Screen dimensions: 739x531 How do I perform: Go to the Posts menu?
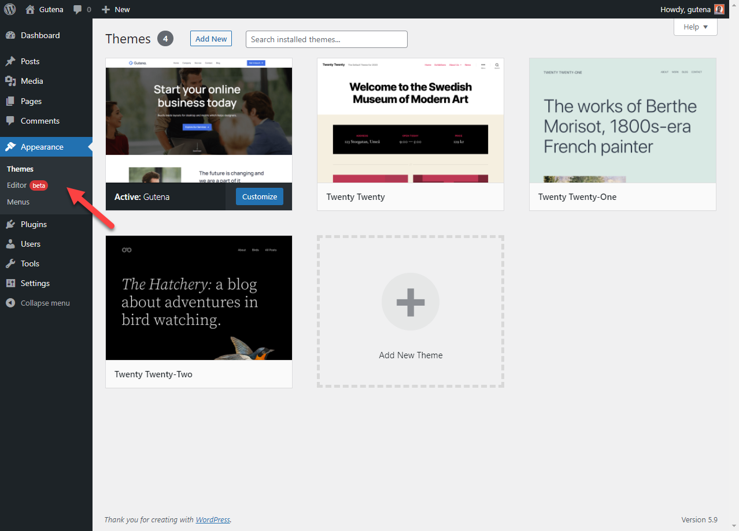click(46, 61)
